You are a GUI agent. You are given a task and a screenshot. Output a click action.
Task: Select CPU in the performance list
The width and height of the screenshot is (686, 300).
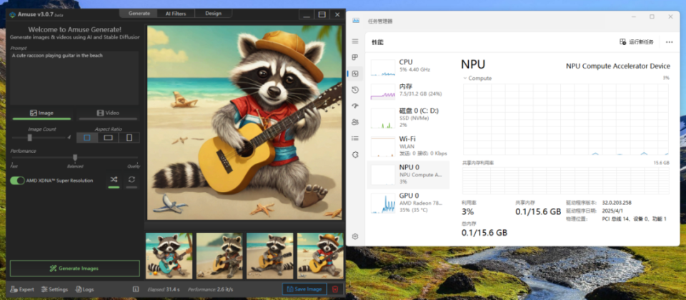(x=408, y=66)
